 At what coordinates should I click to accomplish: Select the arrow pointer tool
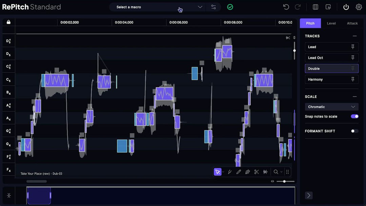pos(218,172)
